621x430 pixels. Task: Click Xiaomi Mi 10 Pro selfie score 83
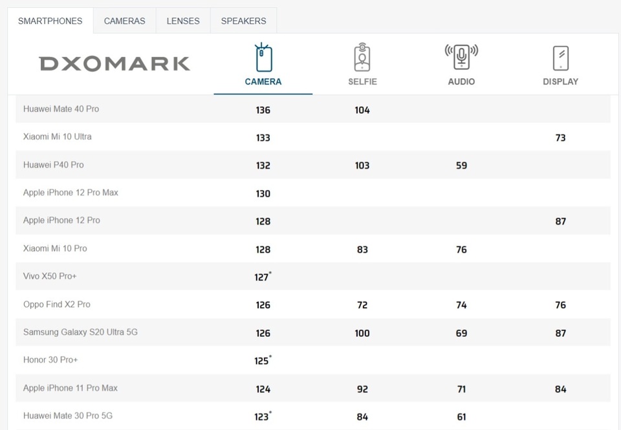click(x=362, y=250)
